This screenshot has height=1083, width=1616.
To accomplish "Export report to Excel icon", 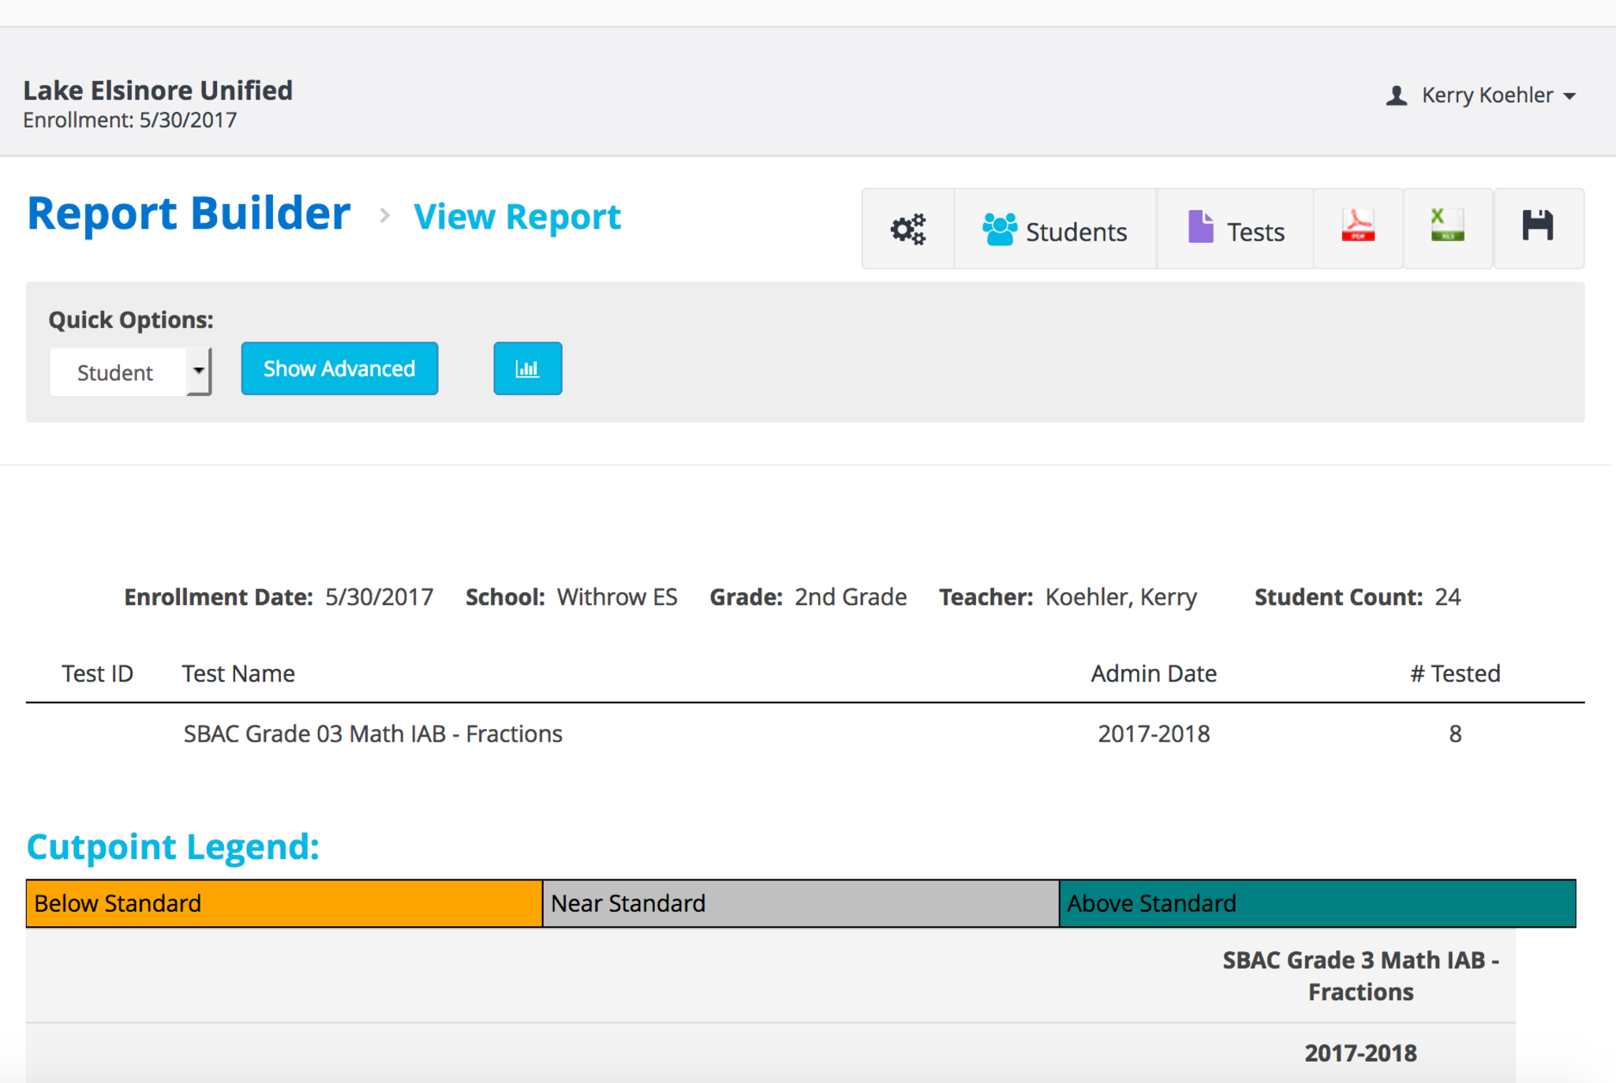I will [x=1447, y=227].
